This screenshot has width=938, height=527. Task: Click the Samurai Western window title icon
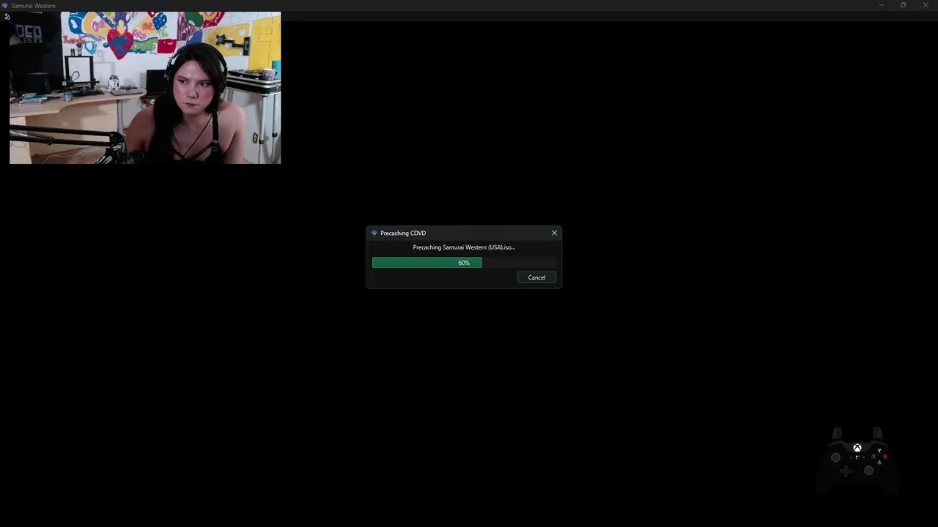[x=5, y=5]
